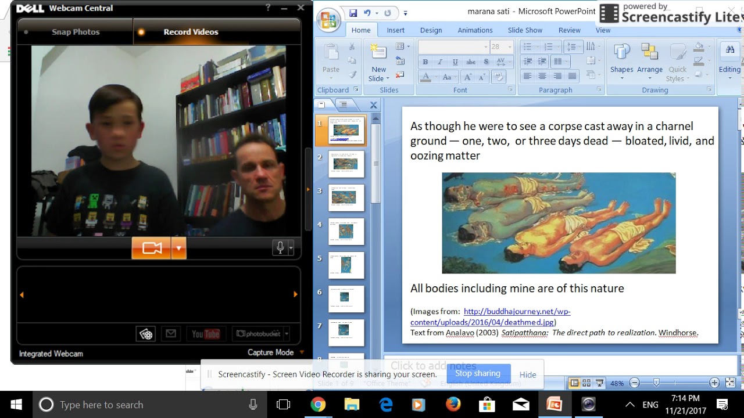This screenshot has width=744, height=418.
Task: Open the buddhajourney.net image link
Action: [490, 317]
